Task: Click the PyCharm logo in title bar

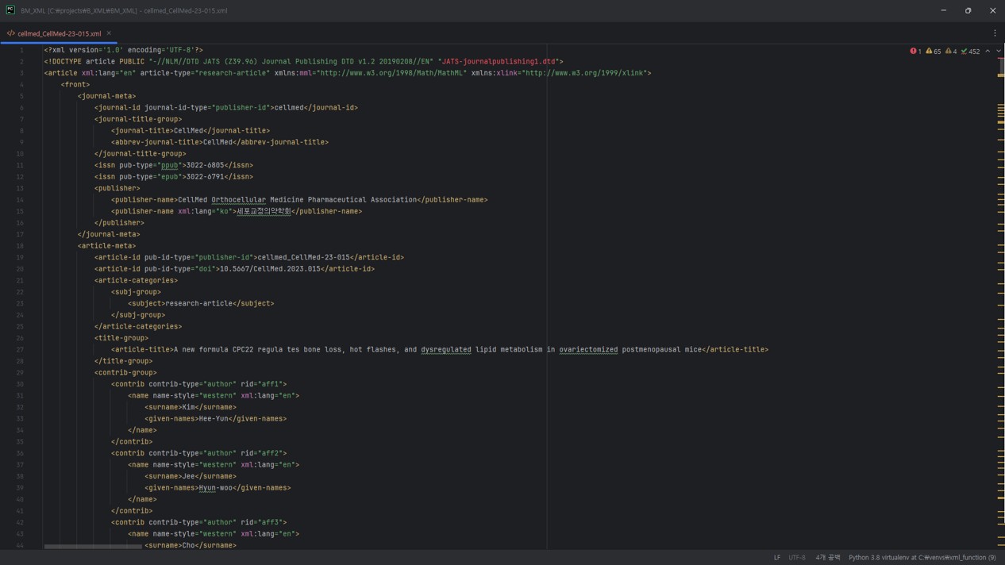Action: (x=10, y=10)
